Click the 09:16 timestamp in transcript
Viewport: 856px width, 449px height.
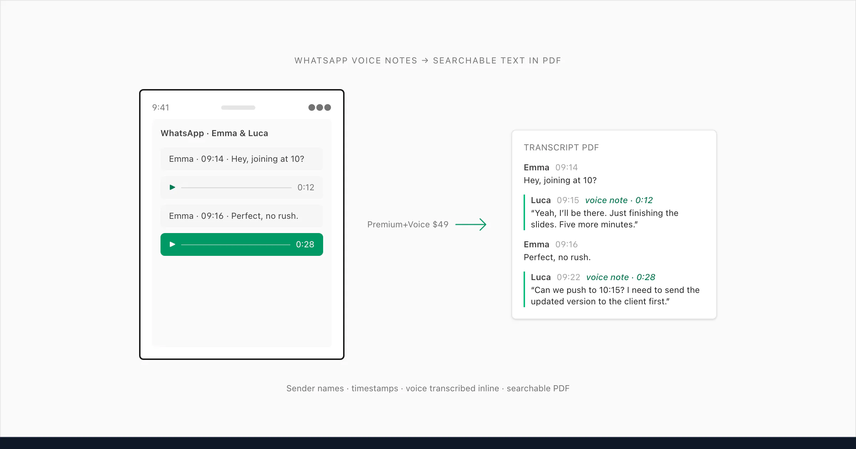[566, 244]
